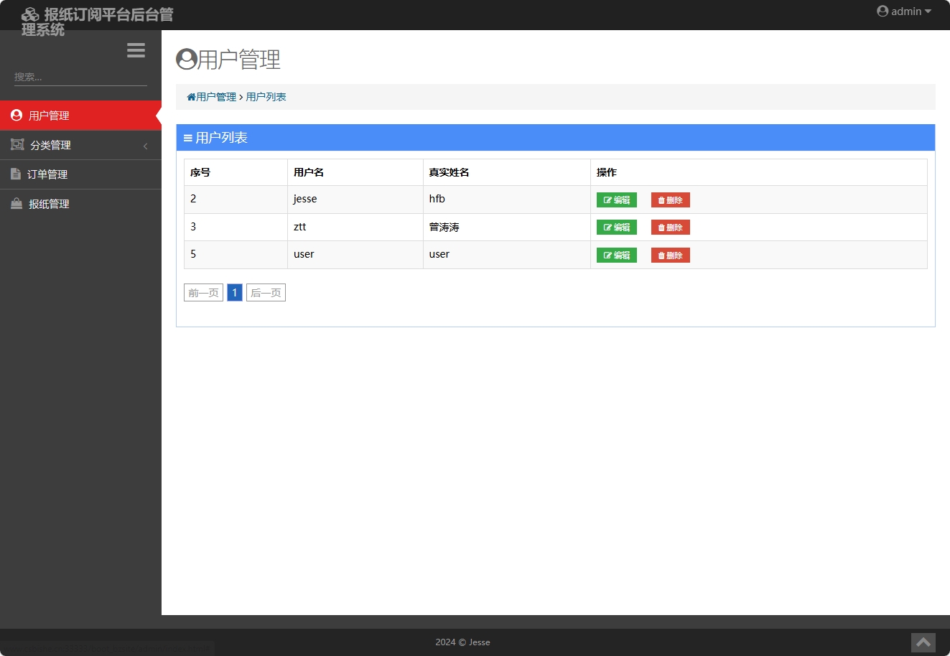
Task: Open 用户列表 breadcrumb link
Action: [266, 96]
